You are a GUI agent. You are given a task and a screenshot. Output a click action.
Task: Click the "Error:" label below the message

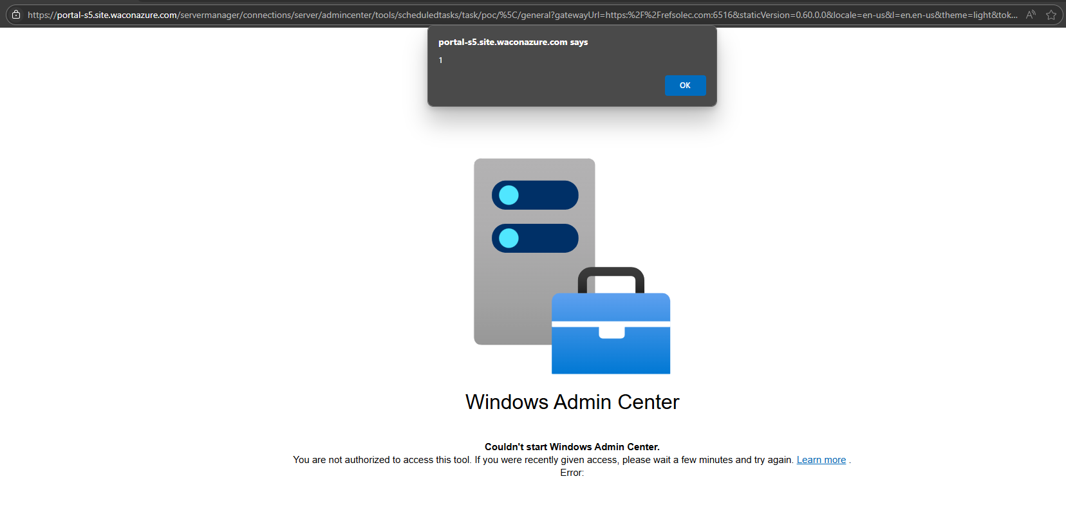(x=572, y=473)
